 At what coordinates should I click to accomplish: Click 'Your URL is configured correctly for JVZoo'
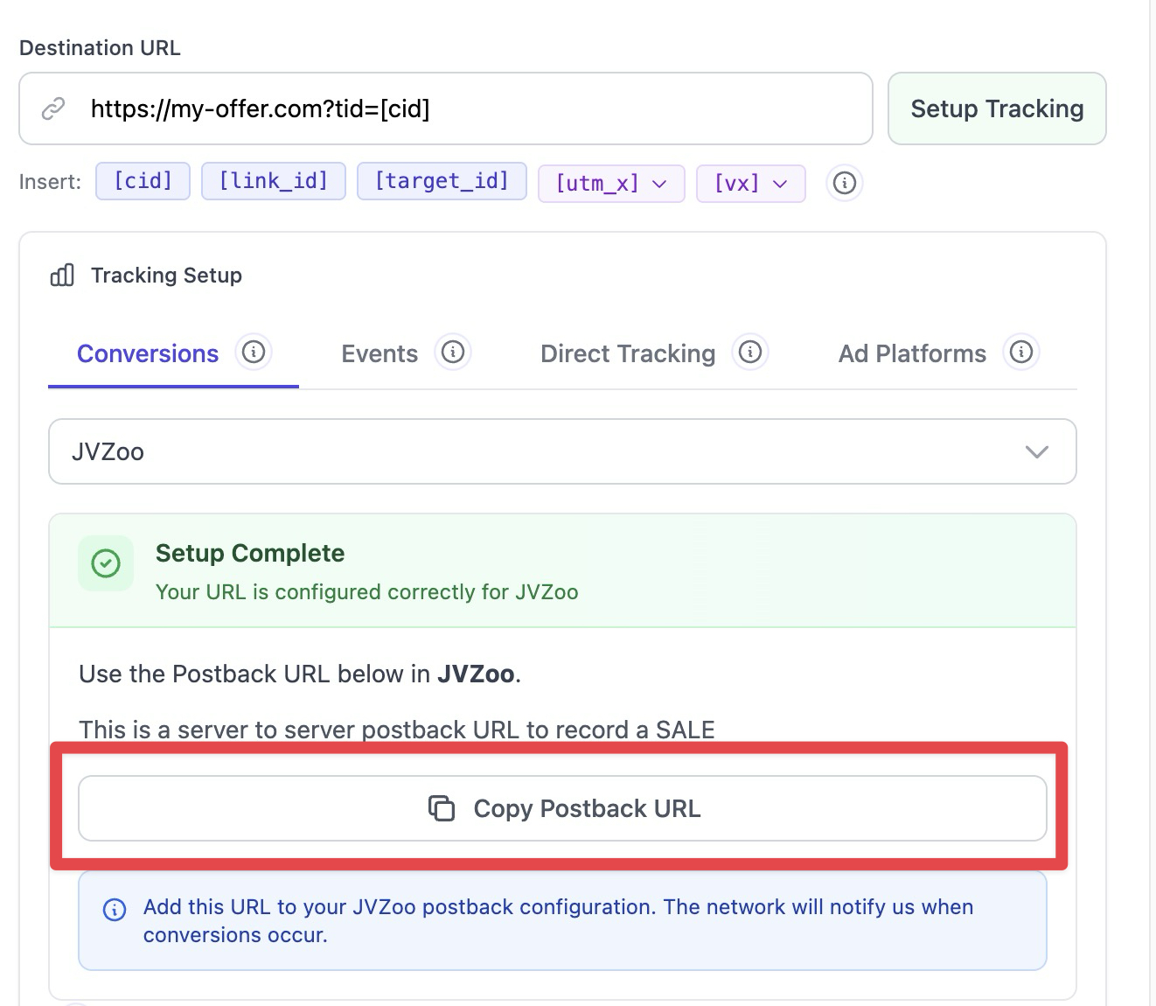click(x=367, y=592)
